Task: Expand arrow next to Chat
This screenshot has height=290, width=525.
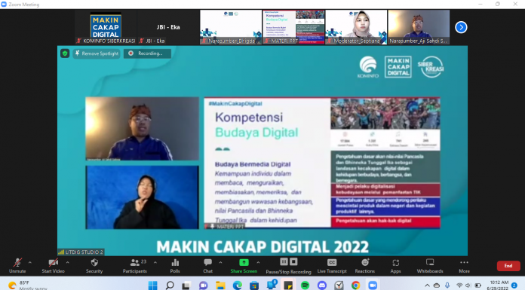Action: click(220, 263)
